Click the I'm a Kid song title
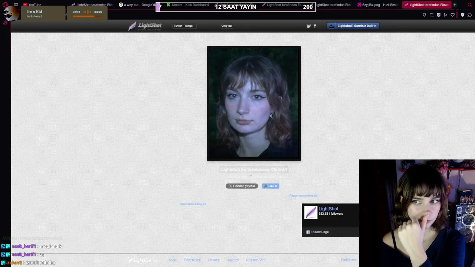Viewport: 475px width, 267px height. (34, 11)
